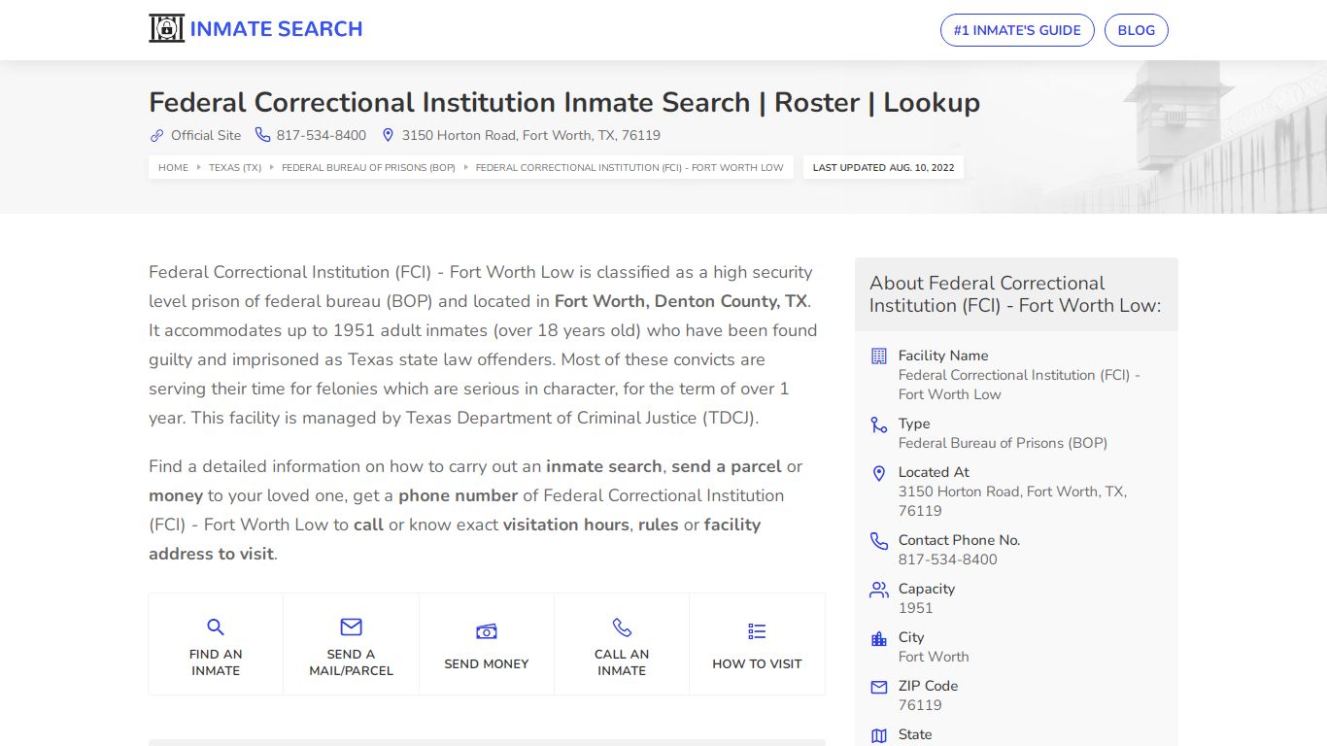Image resolution: width=1327 pixels, height=746 pixels.
Task: Click the envelope icon beside ZIP Code
Action: [879, 687]
